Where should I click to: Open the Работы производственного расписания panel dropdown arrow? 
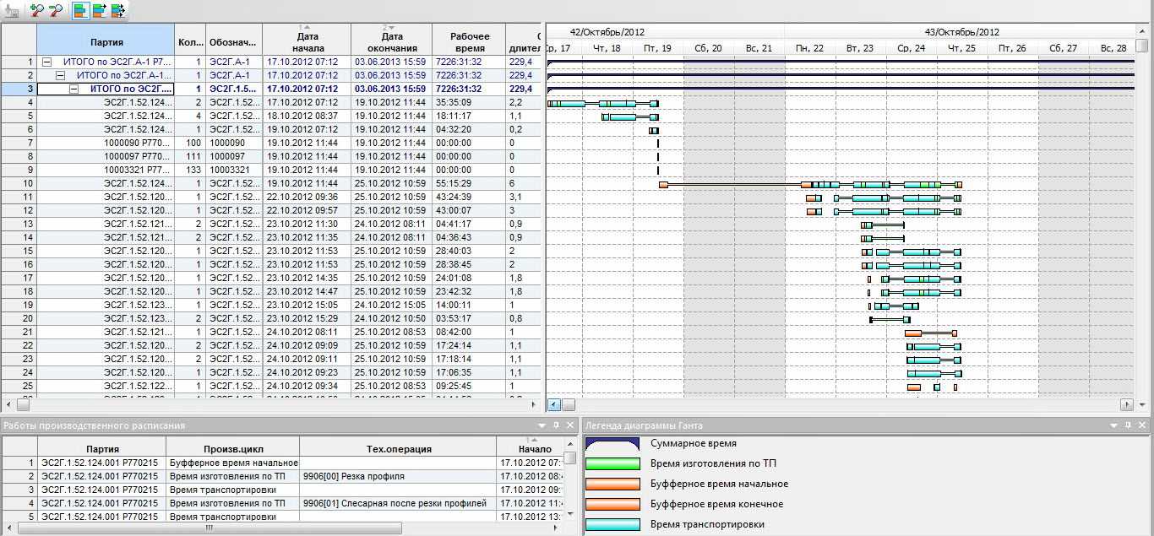[x=542, y=425]
